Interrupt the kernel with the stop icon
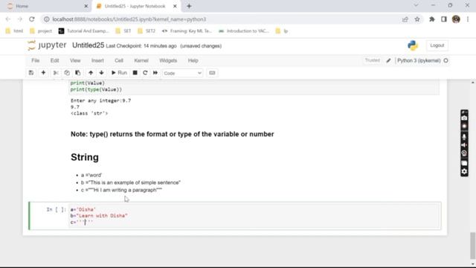Viewport: 476px width, 268px height. click(x=135, y=73)
